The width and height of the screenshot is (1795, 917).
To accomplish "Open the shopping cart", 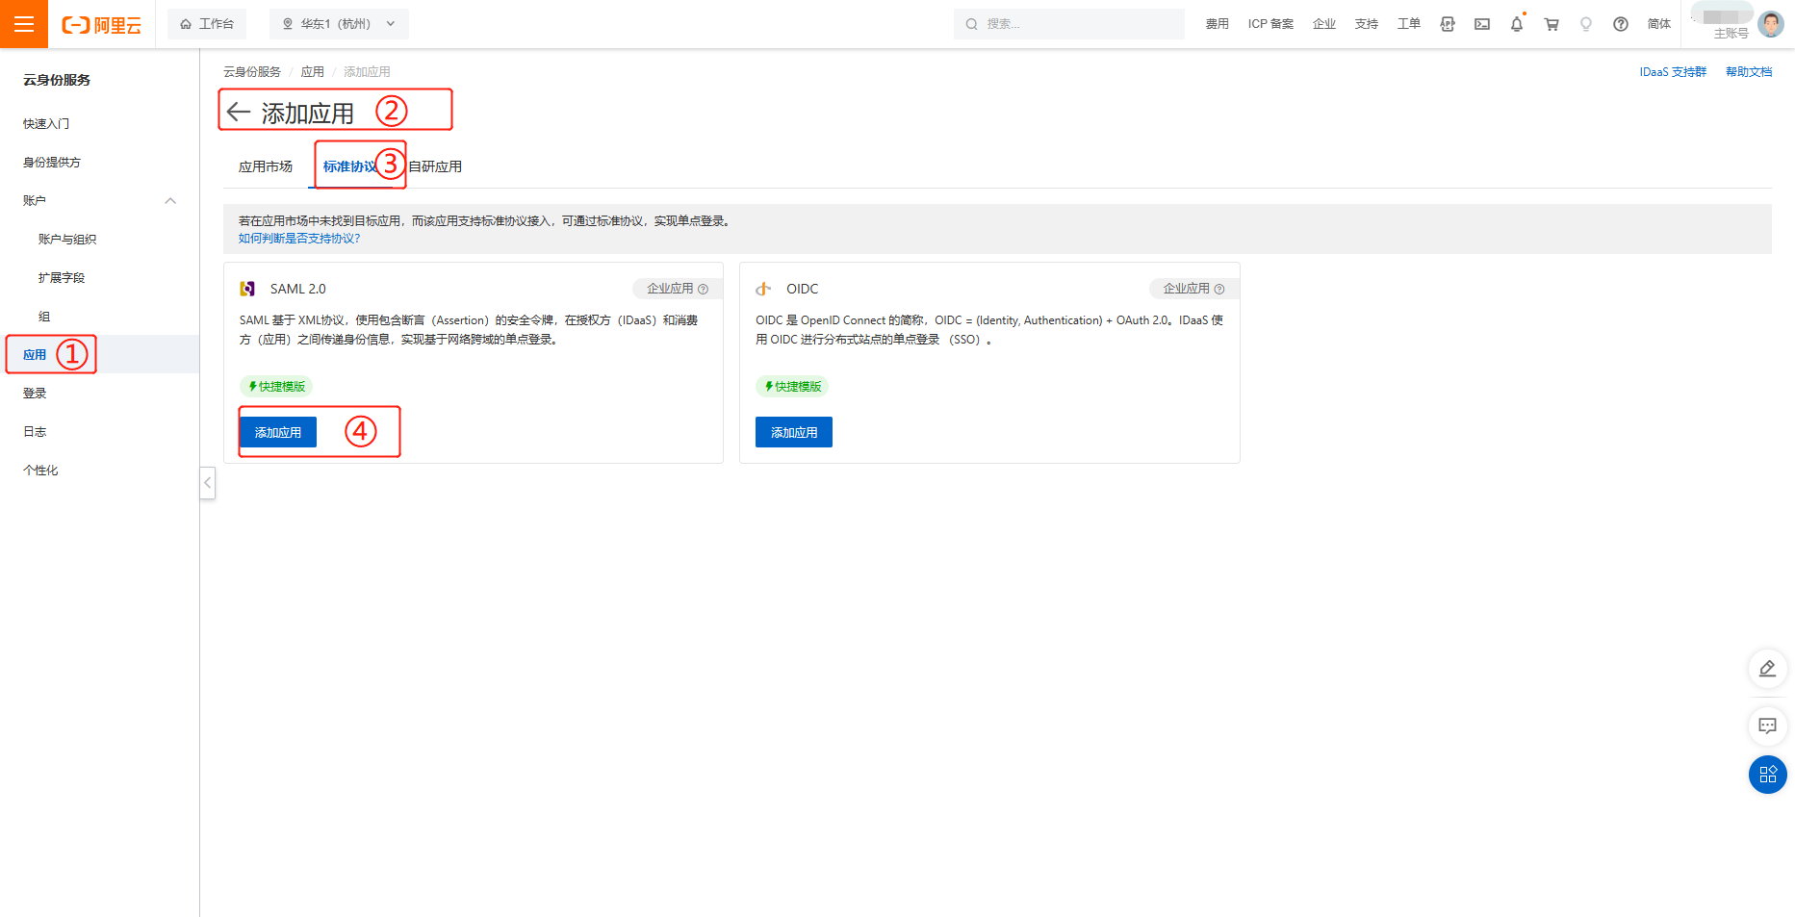I will 1551,23.
